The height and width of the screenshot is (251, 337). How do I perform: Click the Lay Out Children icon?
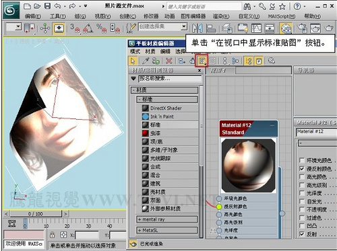(x=235, y=61)
